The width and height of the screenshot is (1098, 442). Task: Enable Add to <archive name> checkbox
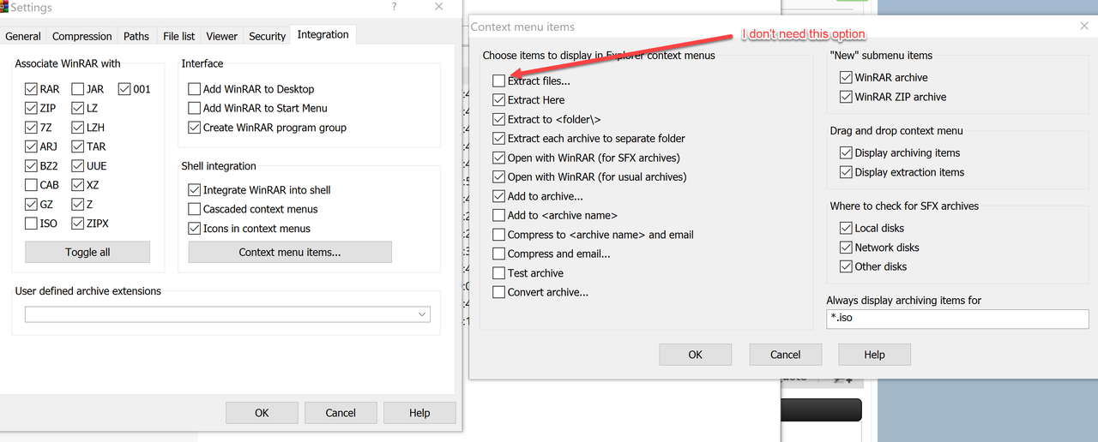point(499,215)
